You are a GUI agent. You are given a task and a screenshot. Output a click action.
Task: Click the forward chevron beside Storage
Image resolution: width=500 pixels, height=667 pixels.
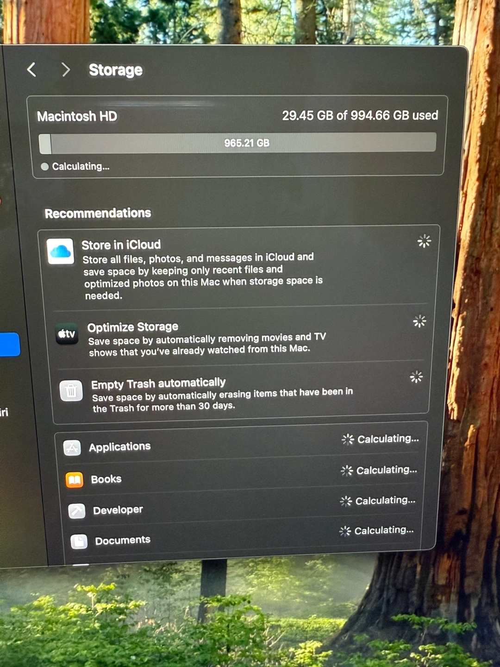[66, 70]
